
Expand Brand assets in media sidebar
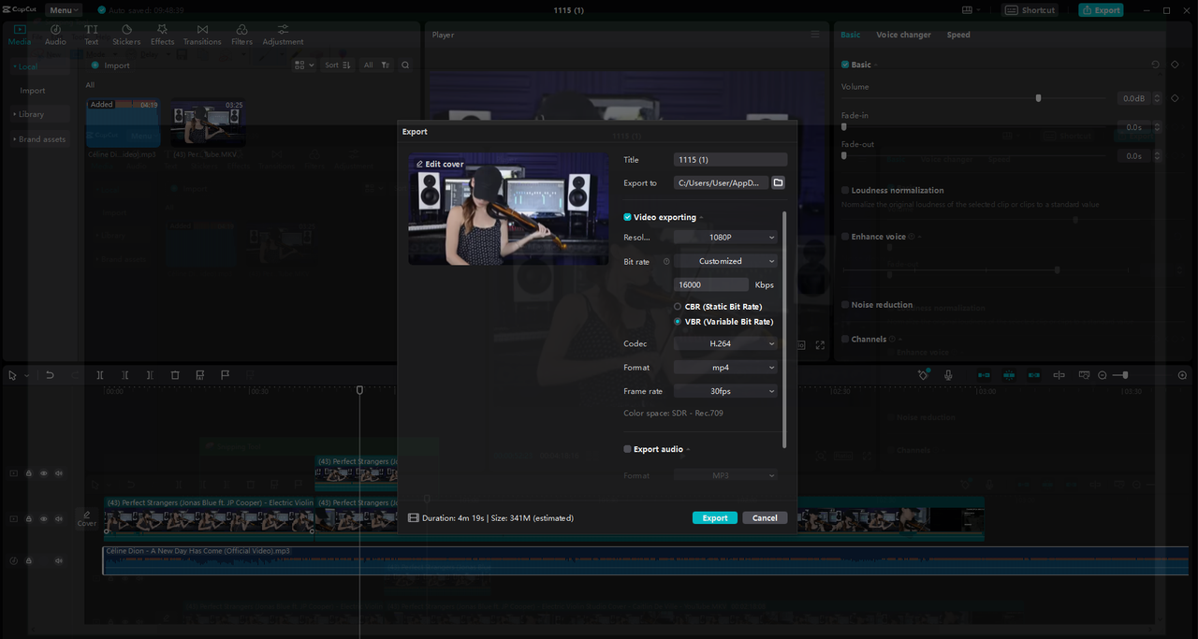point(40,139)
